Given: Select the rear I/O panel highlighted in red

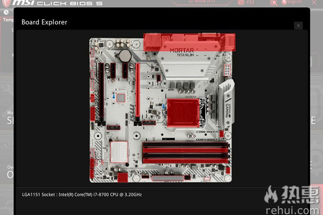Looking at the screenshot, I should pyautogui.click(x=189, y=42).
